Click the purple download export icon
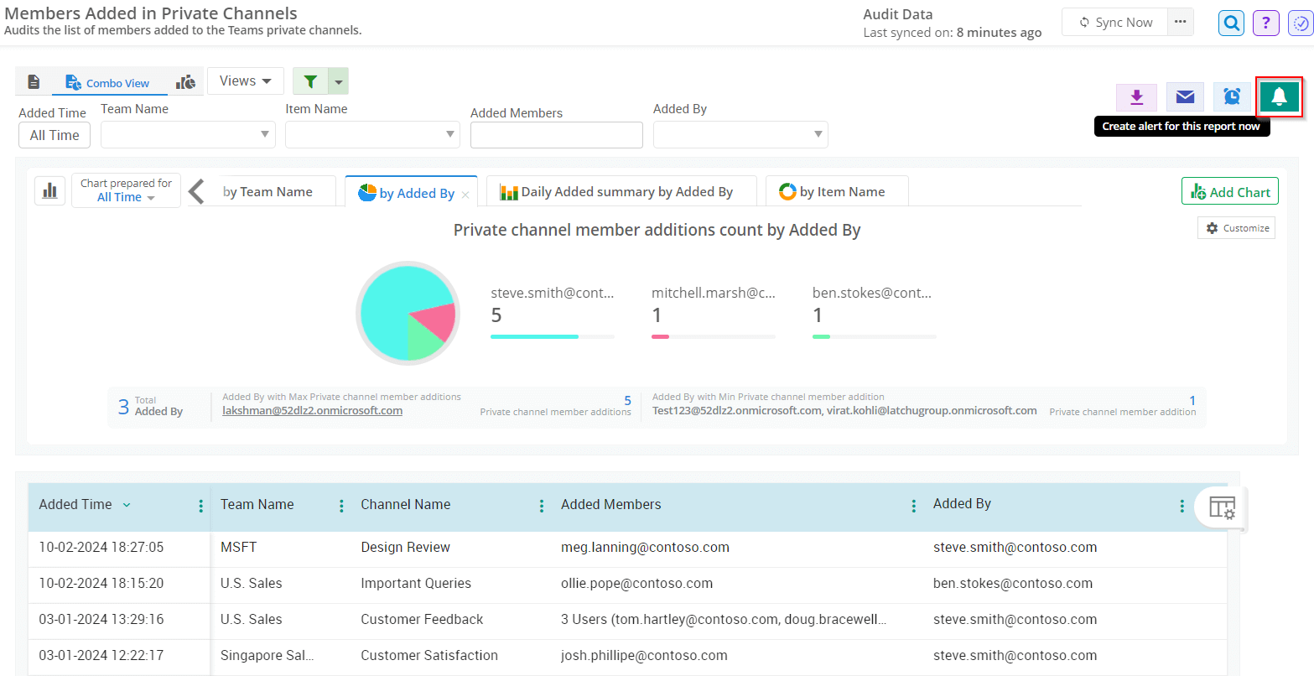The width and height of the screenshot is (1314, 676). (x=1136, y=97)
